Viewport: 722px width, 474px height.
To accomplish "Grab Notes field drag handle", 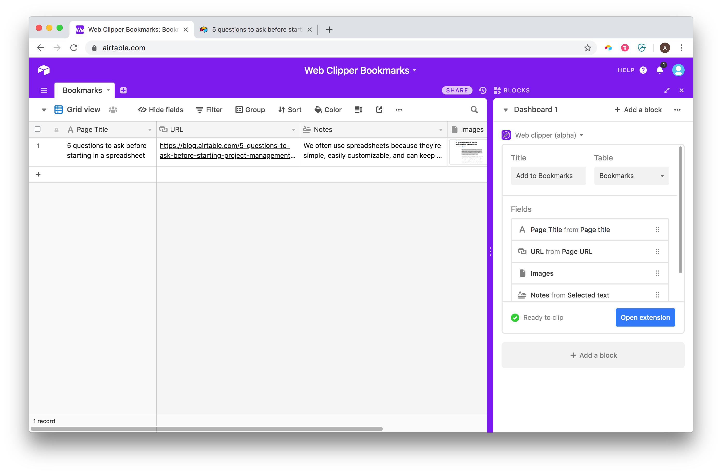I will point(657,295).
